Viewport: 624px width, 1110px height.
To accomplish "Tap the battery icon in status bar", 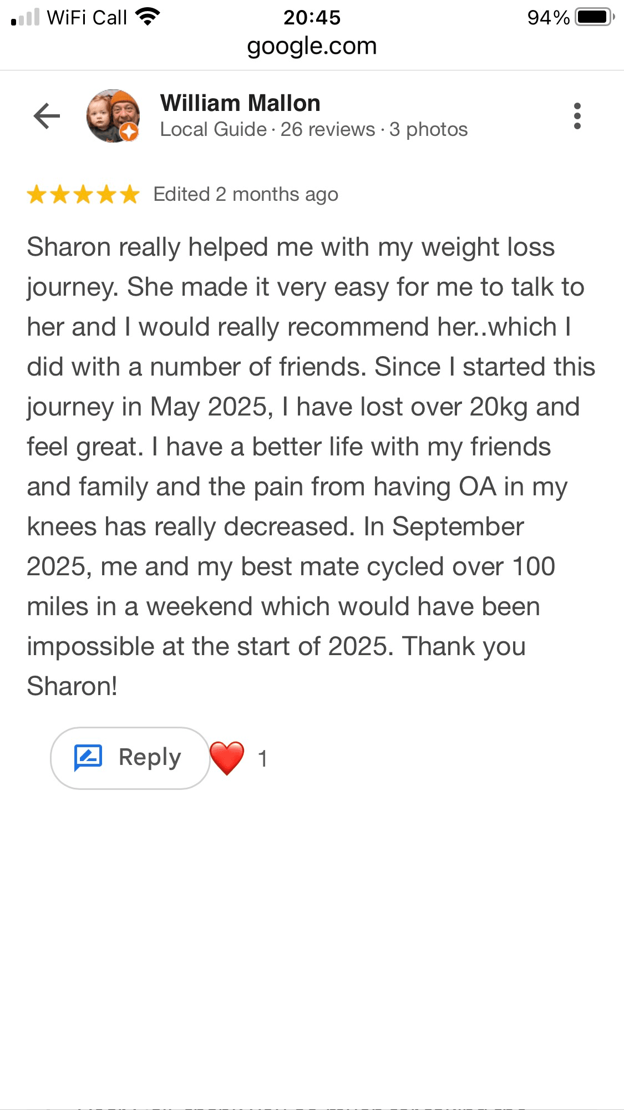I will tap(594, 17).
